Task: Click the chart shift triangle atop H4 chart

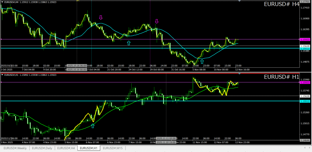Action: [239, 1]
